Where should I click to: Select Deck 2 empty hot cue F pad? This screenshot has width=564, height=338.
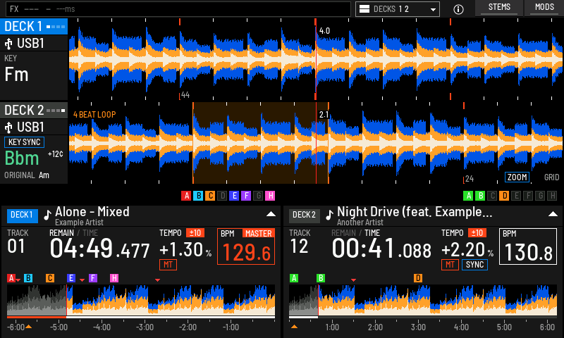click(x=528, y=196)
